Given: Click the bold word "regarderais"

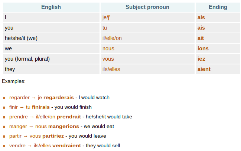Looking at the screenshot, I should coord(59,98).
